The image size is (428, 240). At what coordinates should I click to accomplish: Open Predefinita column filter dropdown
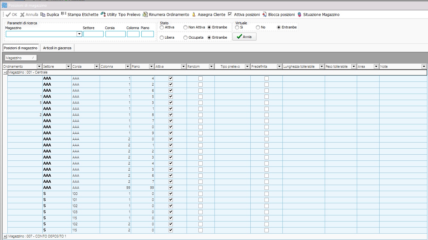[x=279, y=66]
